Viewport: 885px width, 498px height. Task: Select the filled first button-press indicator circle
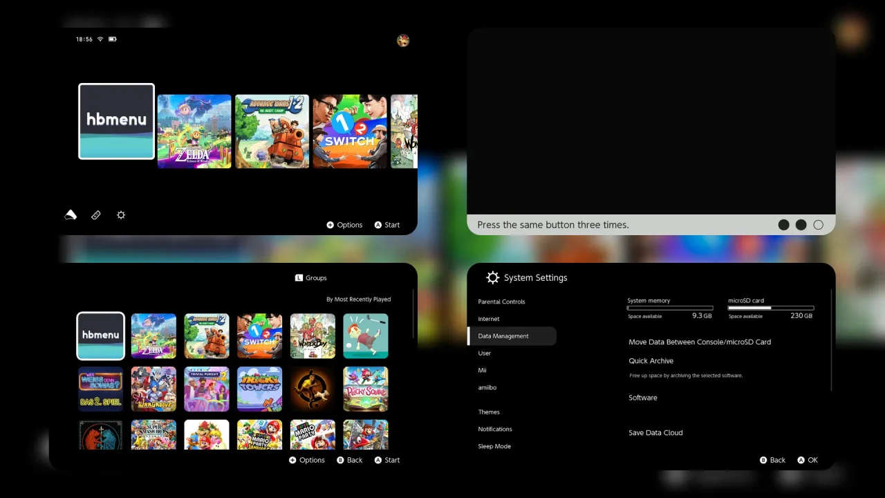click(x=783, y=225)
